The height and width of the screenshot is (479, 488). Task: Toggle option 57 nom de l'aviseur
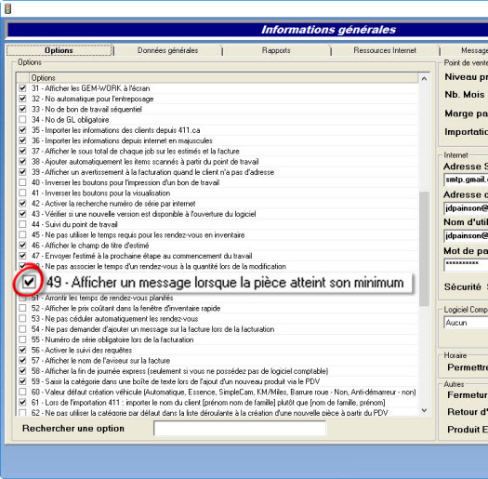point(22,361)
